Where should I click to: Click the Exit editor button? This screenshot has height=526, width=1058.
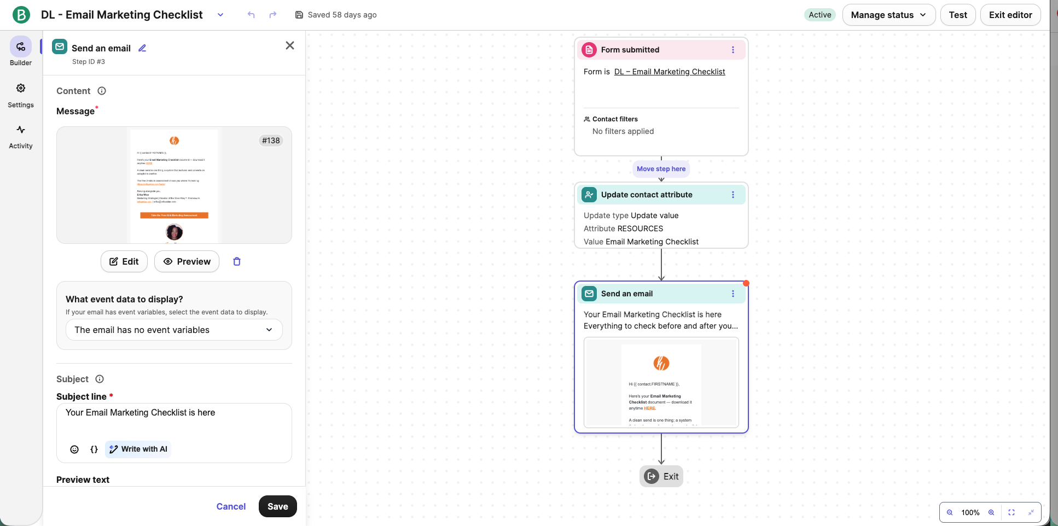click(1010, 15)
